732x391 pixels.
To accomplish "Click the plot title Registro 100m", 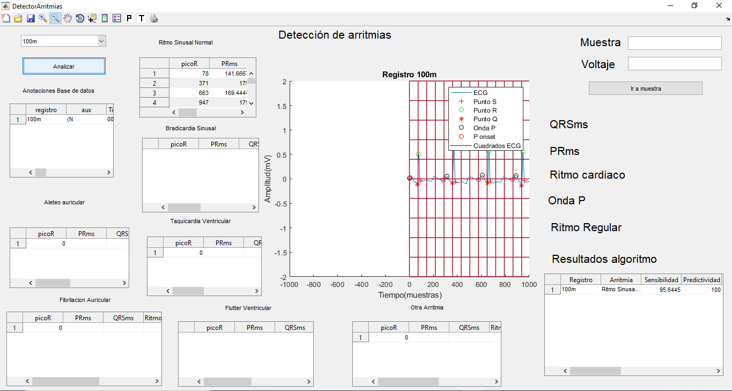I will coord(409,75).
